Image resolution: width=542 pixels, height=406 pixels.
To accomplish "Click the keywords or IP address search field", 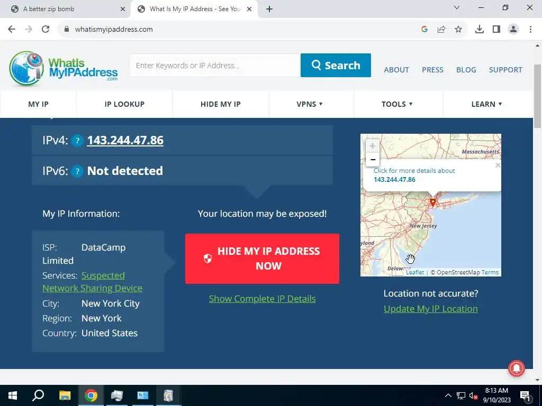I will [215, 65].
